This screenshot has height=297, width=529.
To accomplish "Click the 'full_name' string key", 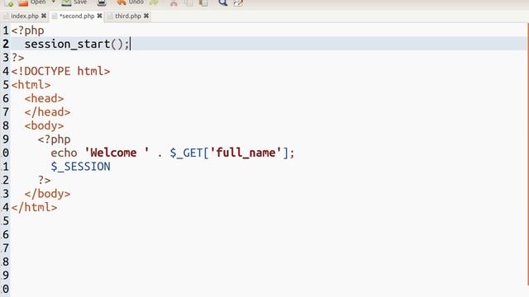I will click(x=245, y=153).
